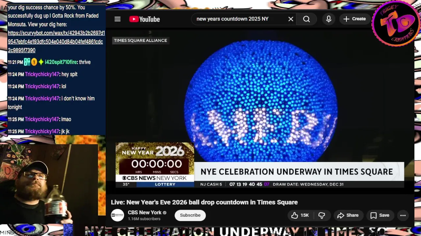Screen dimensions: 421x236
Task: Click the chat message 'lmao'
Action: click(66, 119)
